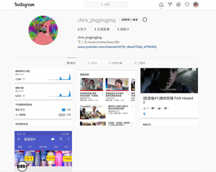Click the chris_jingjingjing username heading
This screenshot has height=172, width=216.
click(x=96, y=20)
